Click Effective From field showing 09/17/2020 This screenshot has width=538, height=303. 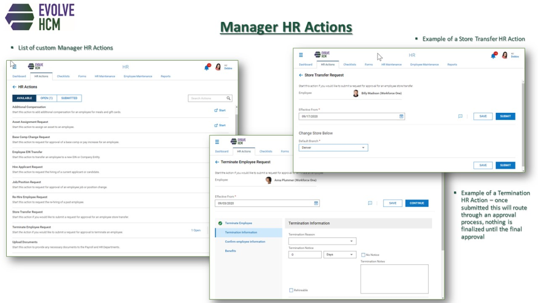(352, 117)
